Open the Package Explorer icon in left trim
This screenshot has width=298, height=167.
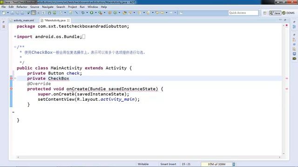click(4, 27)
